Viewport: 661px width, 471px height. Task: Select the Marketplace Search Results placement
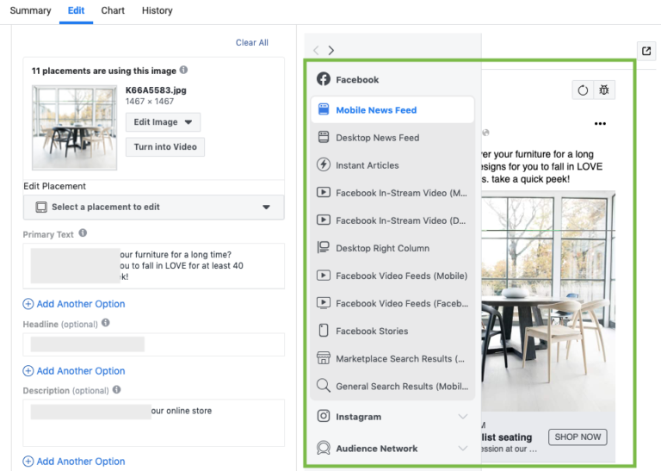pos(392,358)
